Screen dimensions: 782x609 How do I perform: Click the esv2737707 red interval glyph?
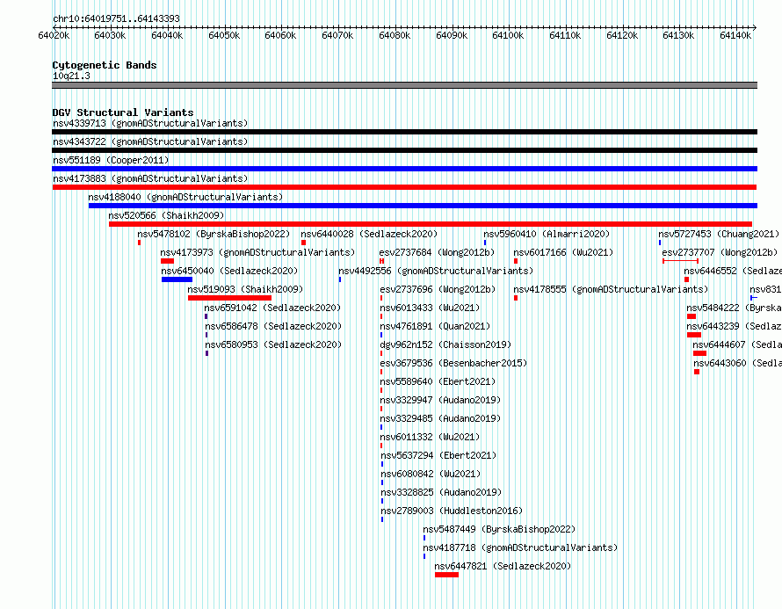(680, 261)
